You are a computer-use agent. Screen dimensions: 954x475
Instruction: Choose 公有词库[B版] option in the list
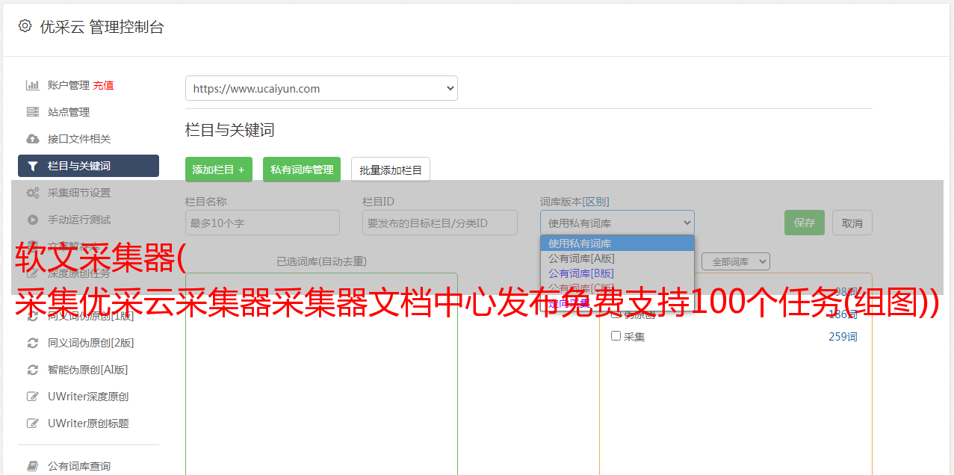(617, 273)
